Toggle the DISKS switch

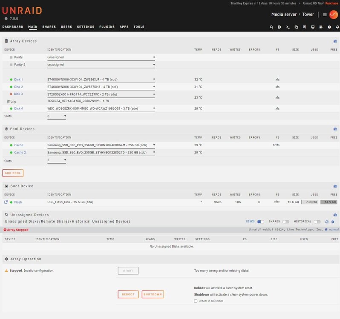(x=260, y=222)
